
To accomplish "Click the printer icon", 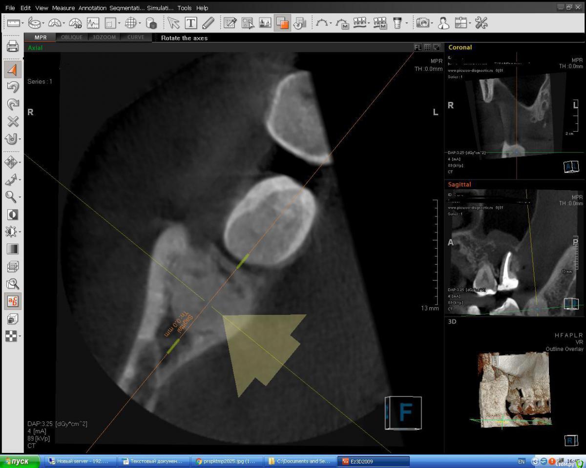I will click(x=13, y=46).
